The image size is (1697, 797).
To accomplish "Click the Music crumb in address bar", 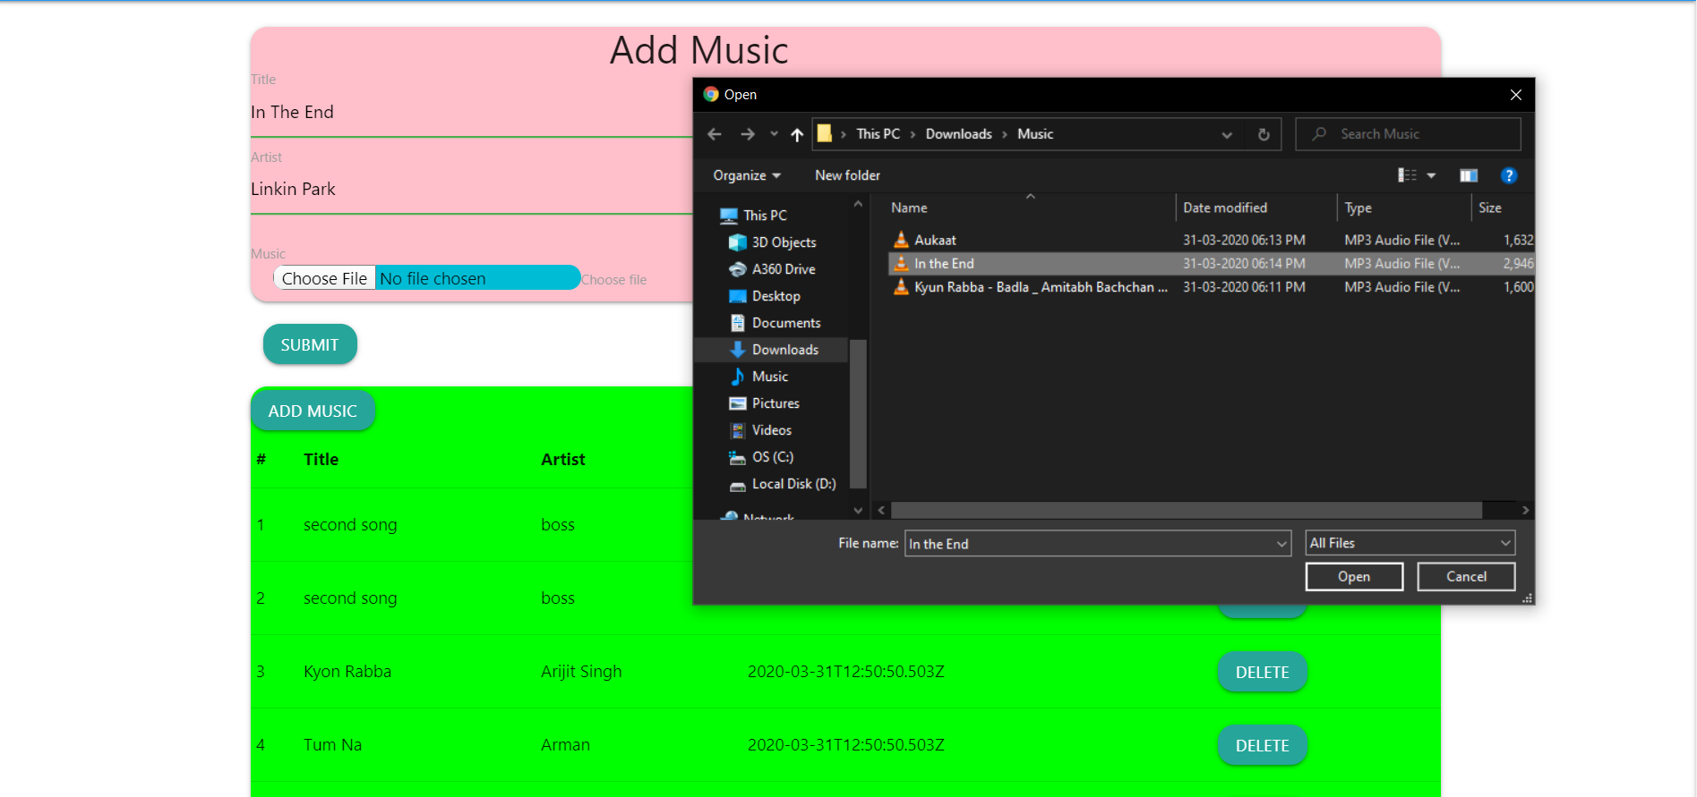I will pos(1035,134).
